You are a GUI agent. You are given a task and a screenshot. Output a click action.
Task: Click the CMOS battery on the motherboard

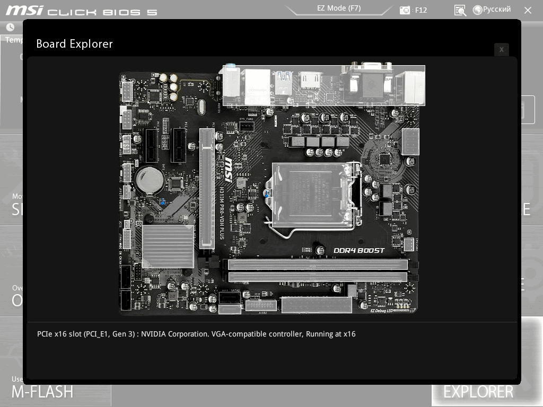click(x=150, y=180)
